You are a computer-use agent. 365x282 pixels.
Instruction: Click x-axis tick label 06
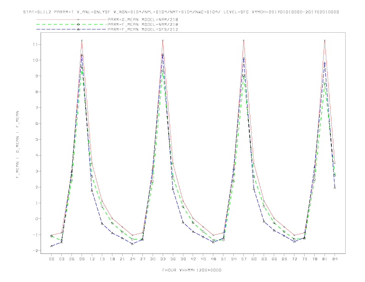(x=72, y=259)
